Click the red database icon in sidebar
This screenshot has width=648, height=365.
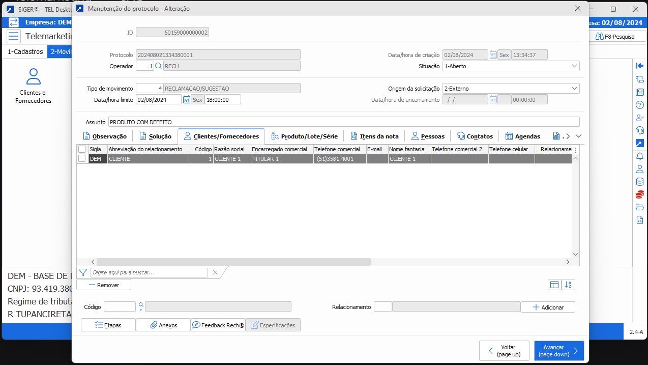640,194
